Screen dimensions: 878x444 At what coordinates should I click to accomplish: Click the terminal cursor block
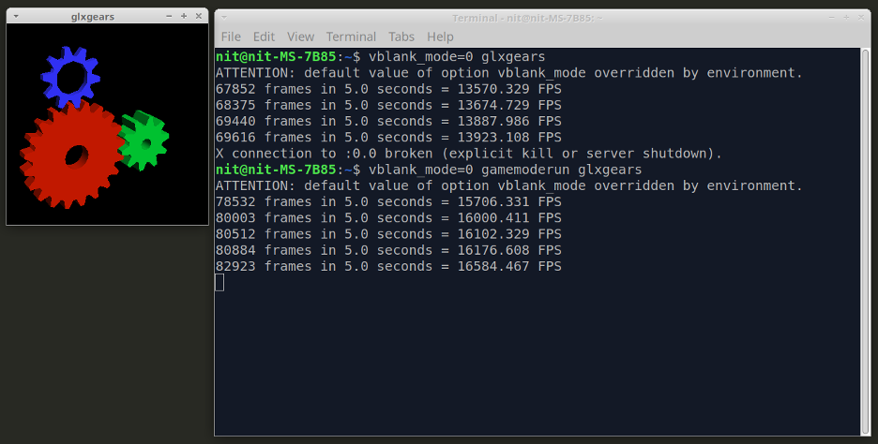point(219,282)
